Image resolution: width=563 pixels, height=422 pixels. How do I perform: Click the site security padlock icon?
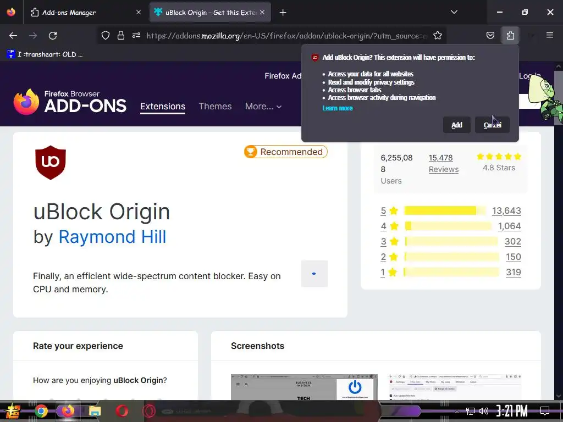(x=121, y=35)
